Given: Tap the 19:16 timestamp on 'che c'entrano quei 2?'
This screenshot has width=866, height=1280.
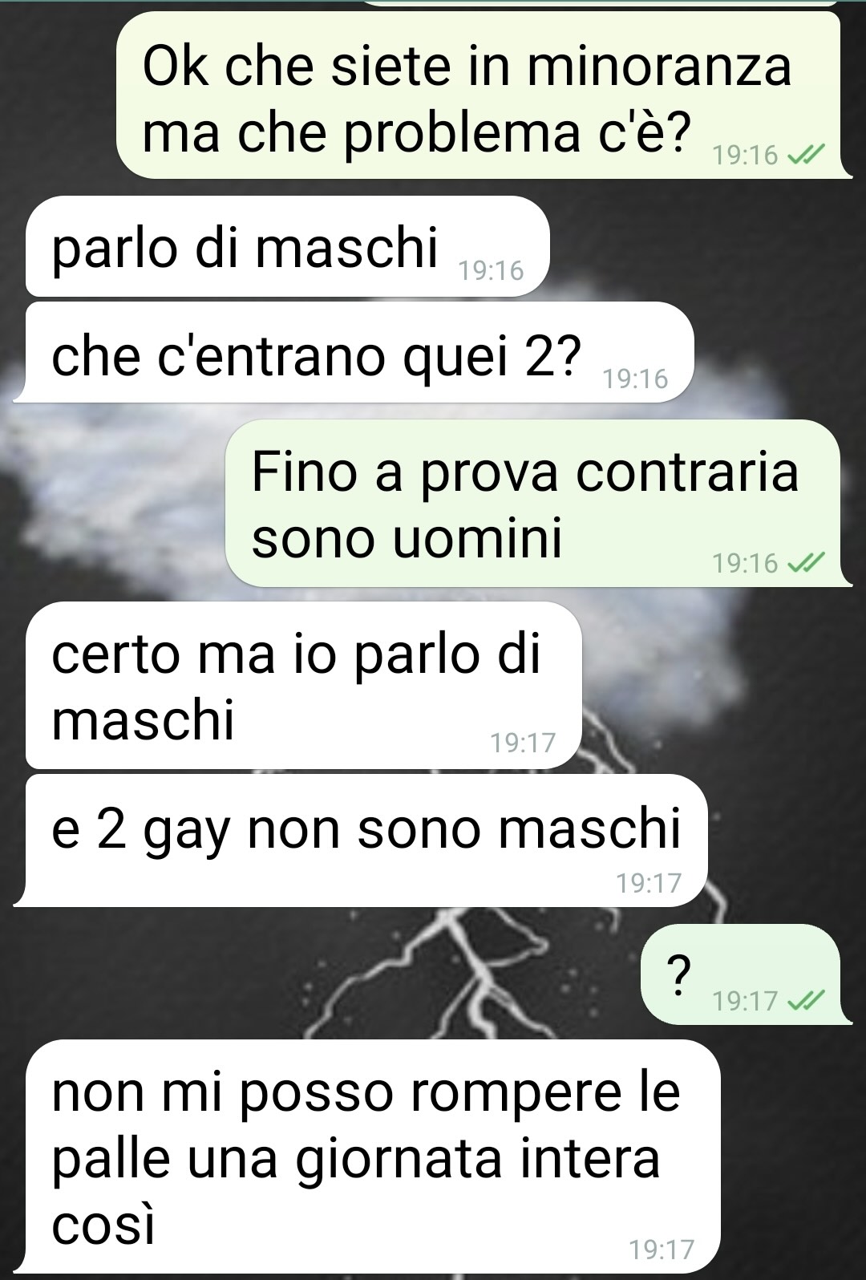Looking at the screenshot, I should coord(635,379).
